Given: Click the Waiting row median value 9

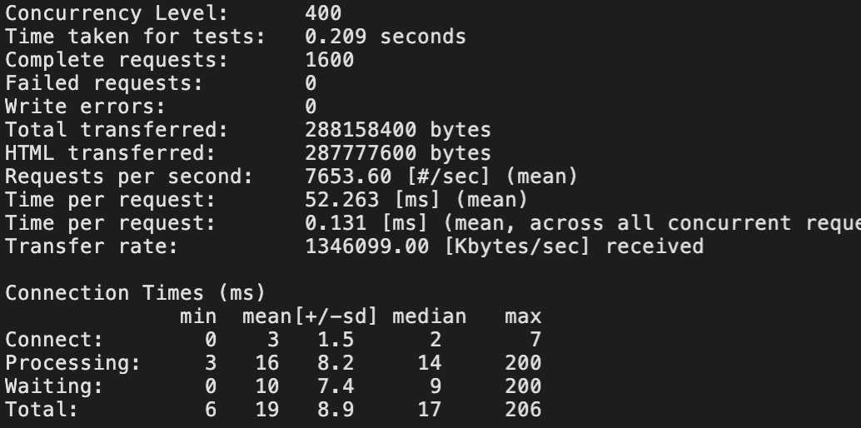Looking at the screenshot, I should tap(435, 387).
